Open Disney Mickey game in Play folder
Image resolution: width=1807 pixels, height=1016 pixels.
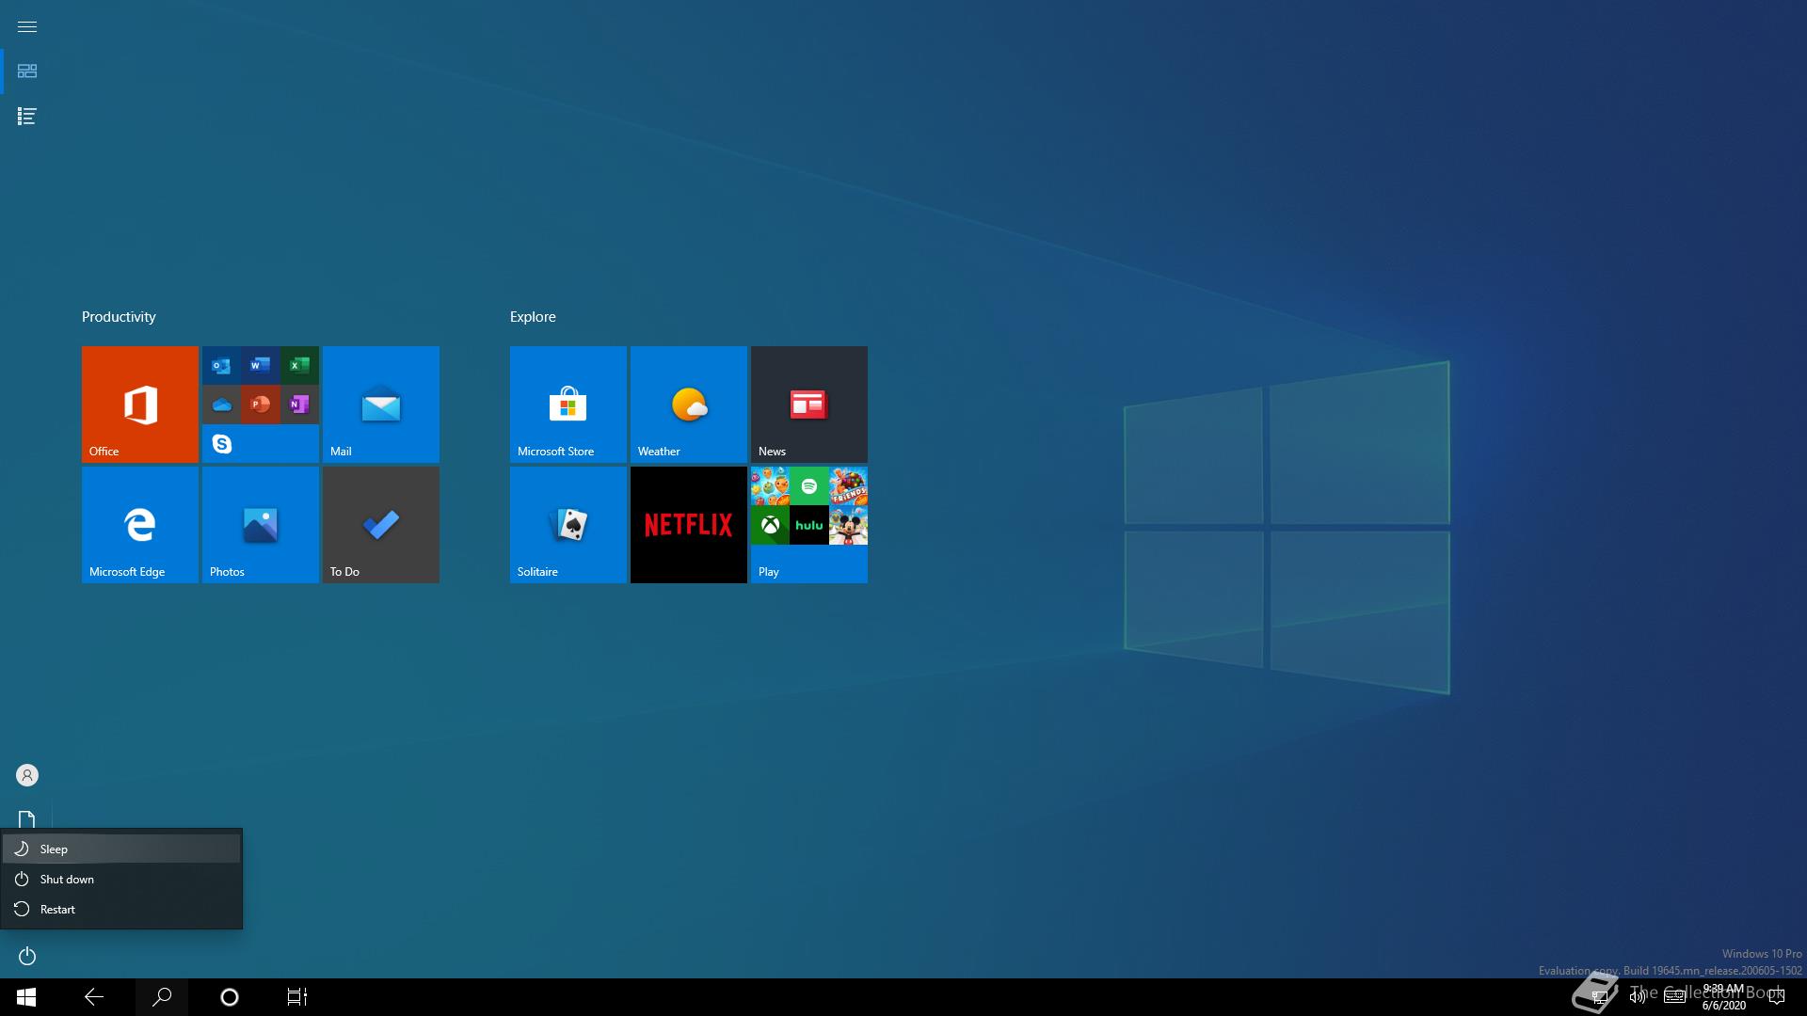(848, 525)
